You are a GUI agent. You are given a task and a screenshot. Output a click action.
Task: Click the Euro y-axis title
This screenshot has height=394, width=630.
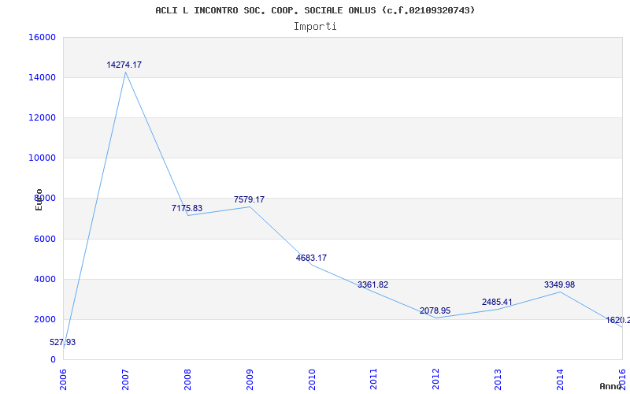pyautogui.click(x=39, y=200)
